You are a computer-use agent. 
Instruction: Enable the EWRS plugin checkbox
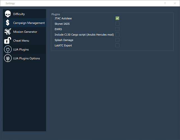click(117, 29)
